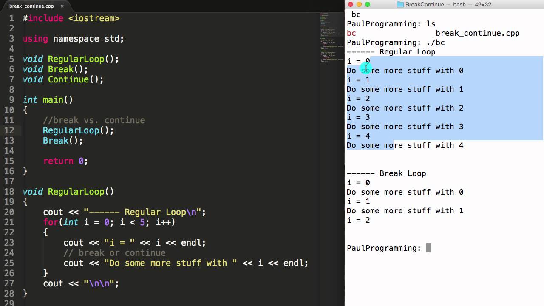Viewport: 544px width, 306px height.
Task: Click line number 1 in the gutter
Action: 12,18
